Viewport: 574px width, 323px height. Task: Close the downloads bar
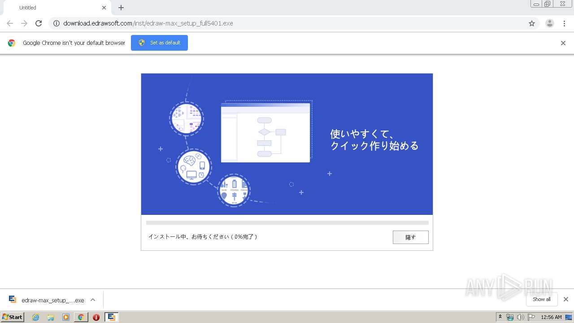point(566,299)
